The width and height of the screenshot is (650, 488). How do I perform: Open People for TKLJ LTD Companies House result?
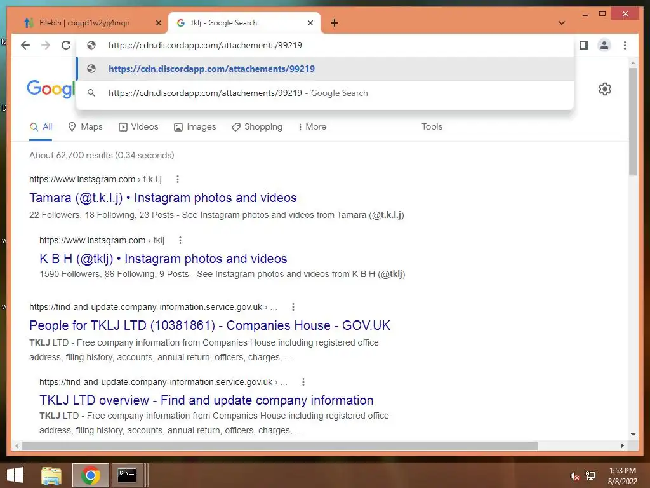tap(209, 325)
